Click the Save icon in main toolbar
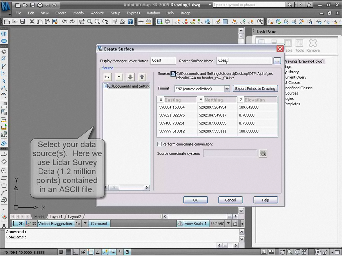The image size is (342, 256). point(22,22)
